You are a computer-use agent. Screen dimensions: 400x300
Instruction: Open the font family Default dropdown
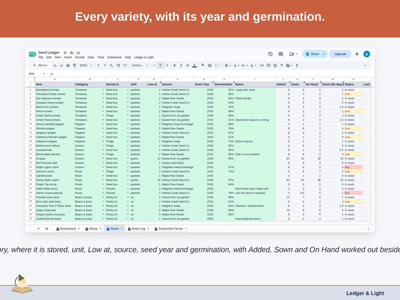[140, 65]
